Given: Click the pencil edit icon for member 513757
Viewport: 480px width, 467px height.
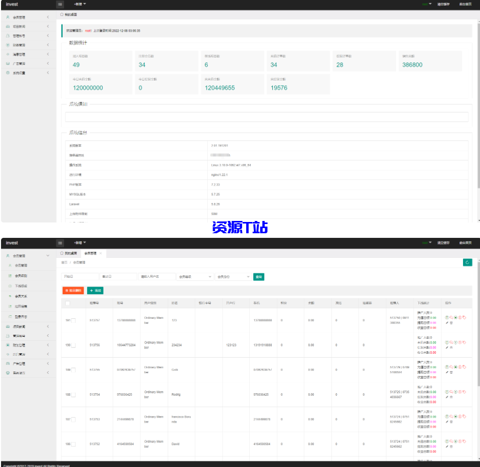Looking at the screenshot, I should [x=447, y=323].
